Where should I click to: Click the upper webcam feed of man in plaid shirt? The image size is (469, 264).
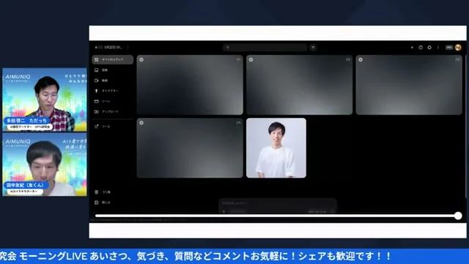coord(45,100)
